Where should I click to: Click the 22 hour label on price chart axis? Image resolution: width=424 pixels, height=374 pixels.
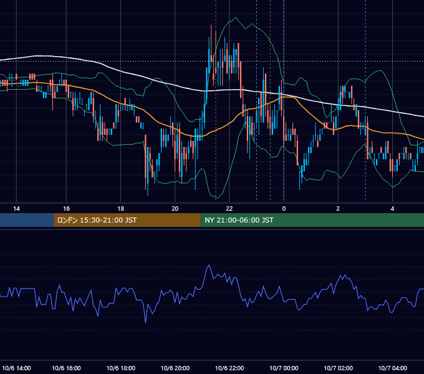[x=229, y=209]
